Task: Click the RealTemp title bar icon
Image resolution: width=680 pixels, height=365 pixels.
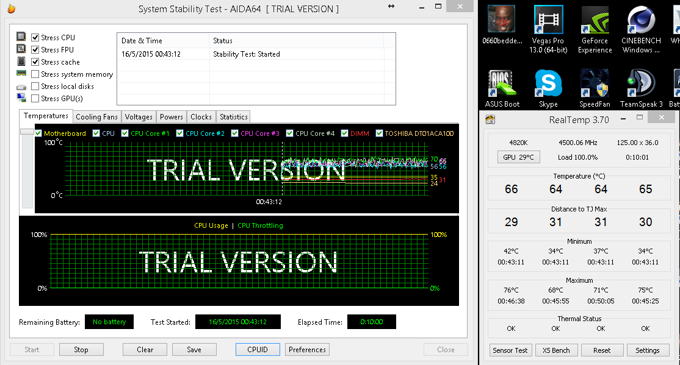Action: (x=490, y=119)
